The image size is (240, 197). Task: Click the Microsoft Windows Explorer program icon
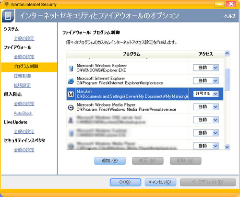coord(71,69)
